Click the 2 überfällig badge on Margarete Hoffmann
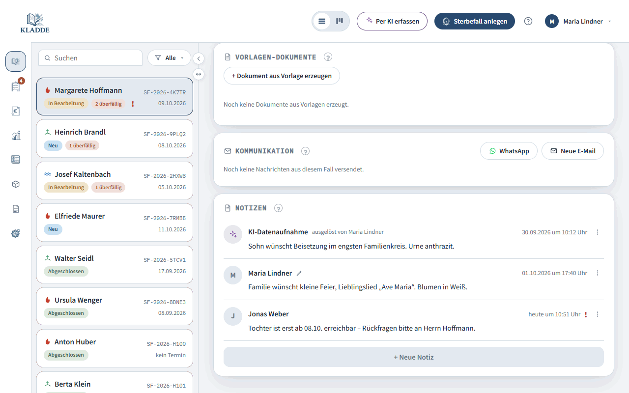Screen dimensions: 629x393 pos(109,104)
